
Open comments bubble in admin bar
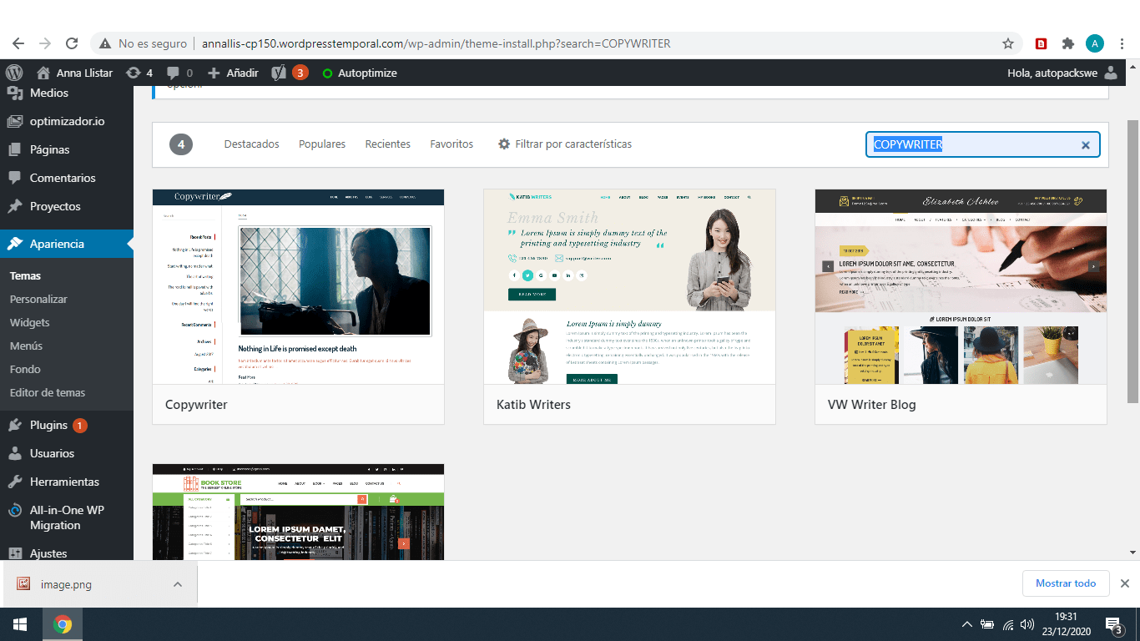(x=179, y=73)
